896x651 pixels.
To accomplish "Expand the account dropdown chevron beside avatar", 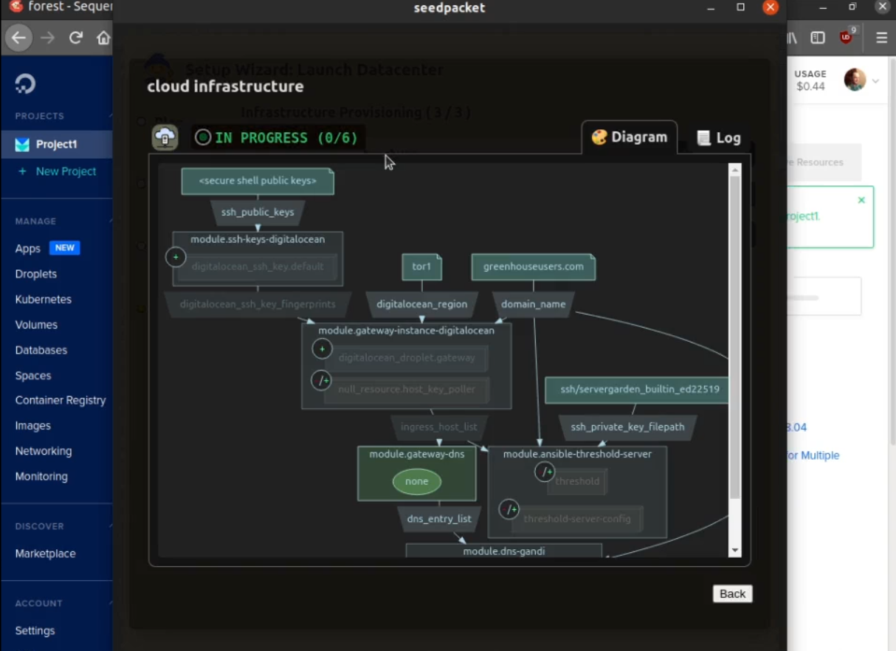I will 875,80.
